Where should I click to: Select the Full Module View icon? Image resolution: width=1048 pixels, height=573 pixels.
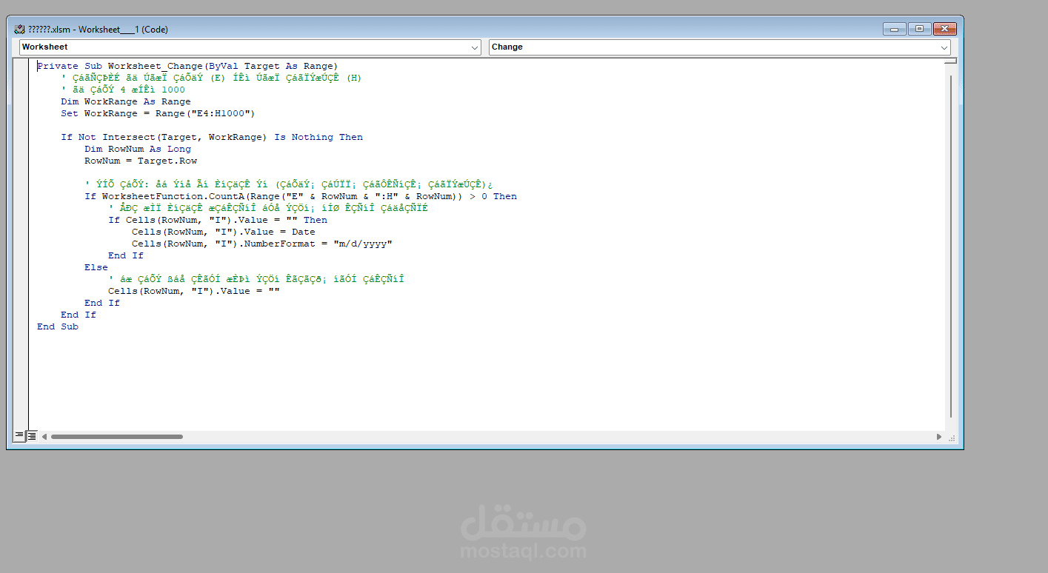(x=30, y=435)
